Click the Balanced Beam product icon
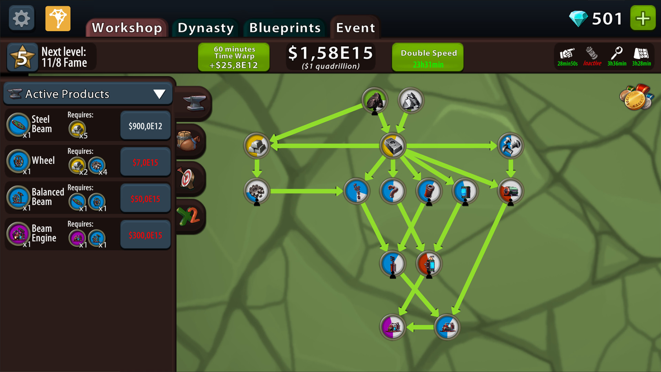The image size is (661, 372). (x=18, y=198)
